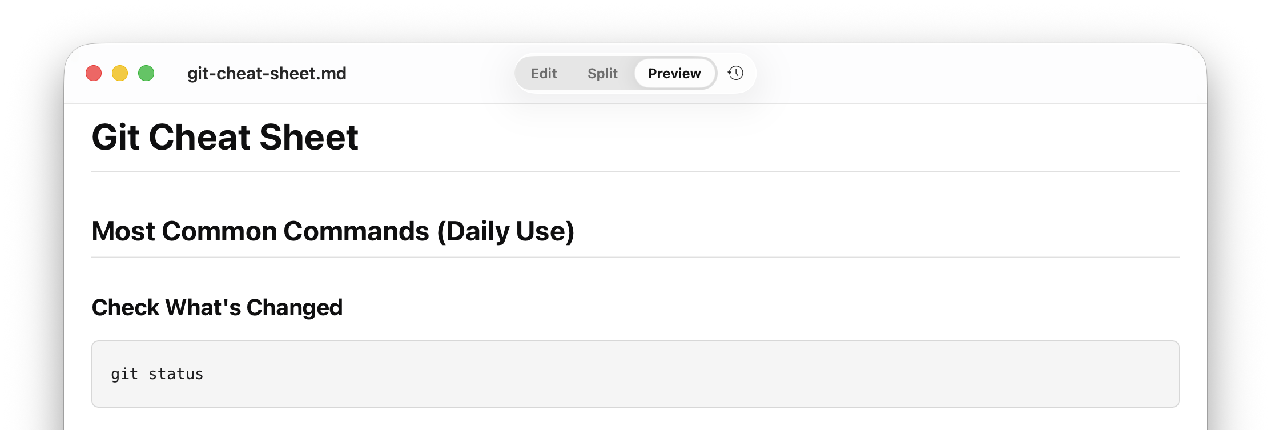Click the word "Commands" in the section heading
The height and width of the screenshot is (430, 1271).
[x=356, y=231]
